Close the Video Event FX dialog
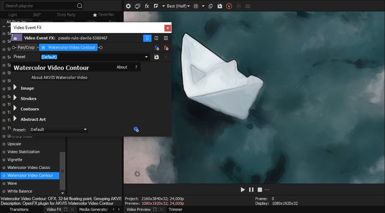 pos(167,28)
